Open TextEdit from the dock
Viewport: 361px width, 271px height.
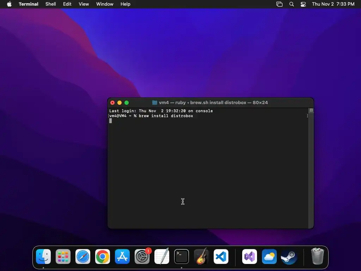pos(161,257)
